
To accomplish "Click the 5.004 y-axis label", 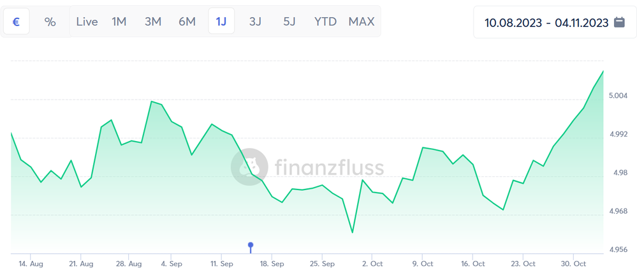I will (617, 96).
